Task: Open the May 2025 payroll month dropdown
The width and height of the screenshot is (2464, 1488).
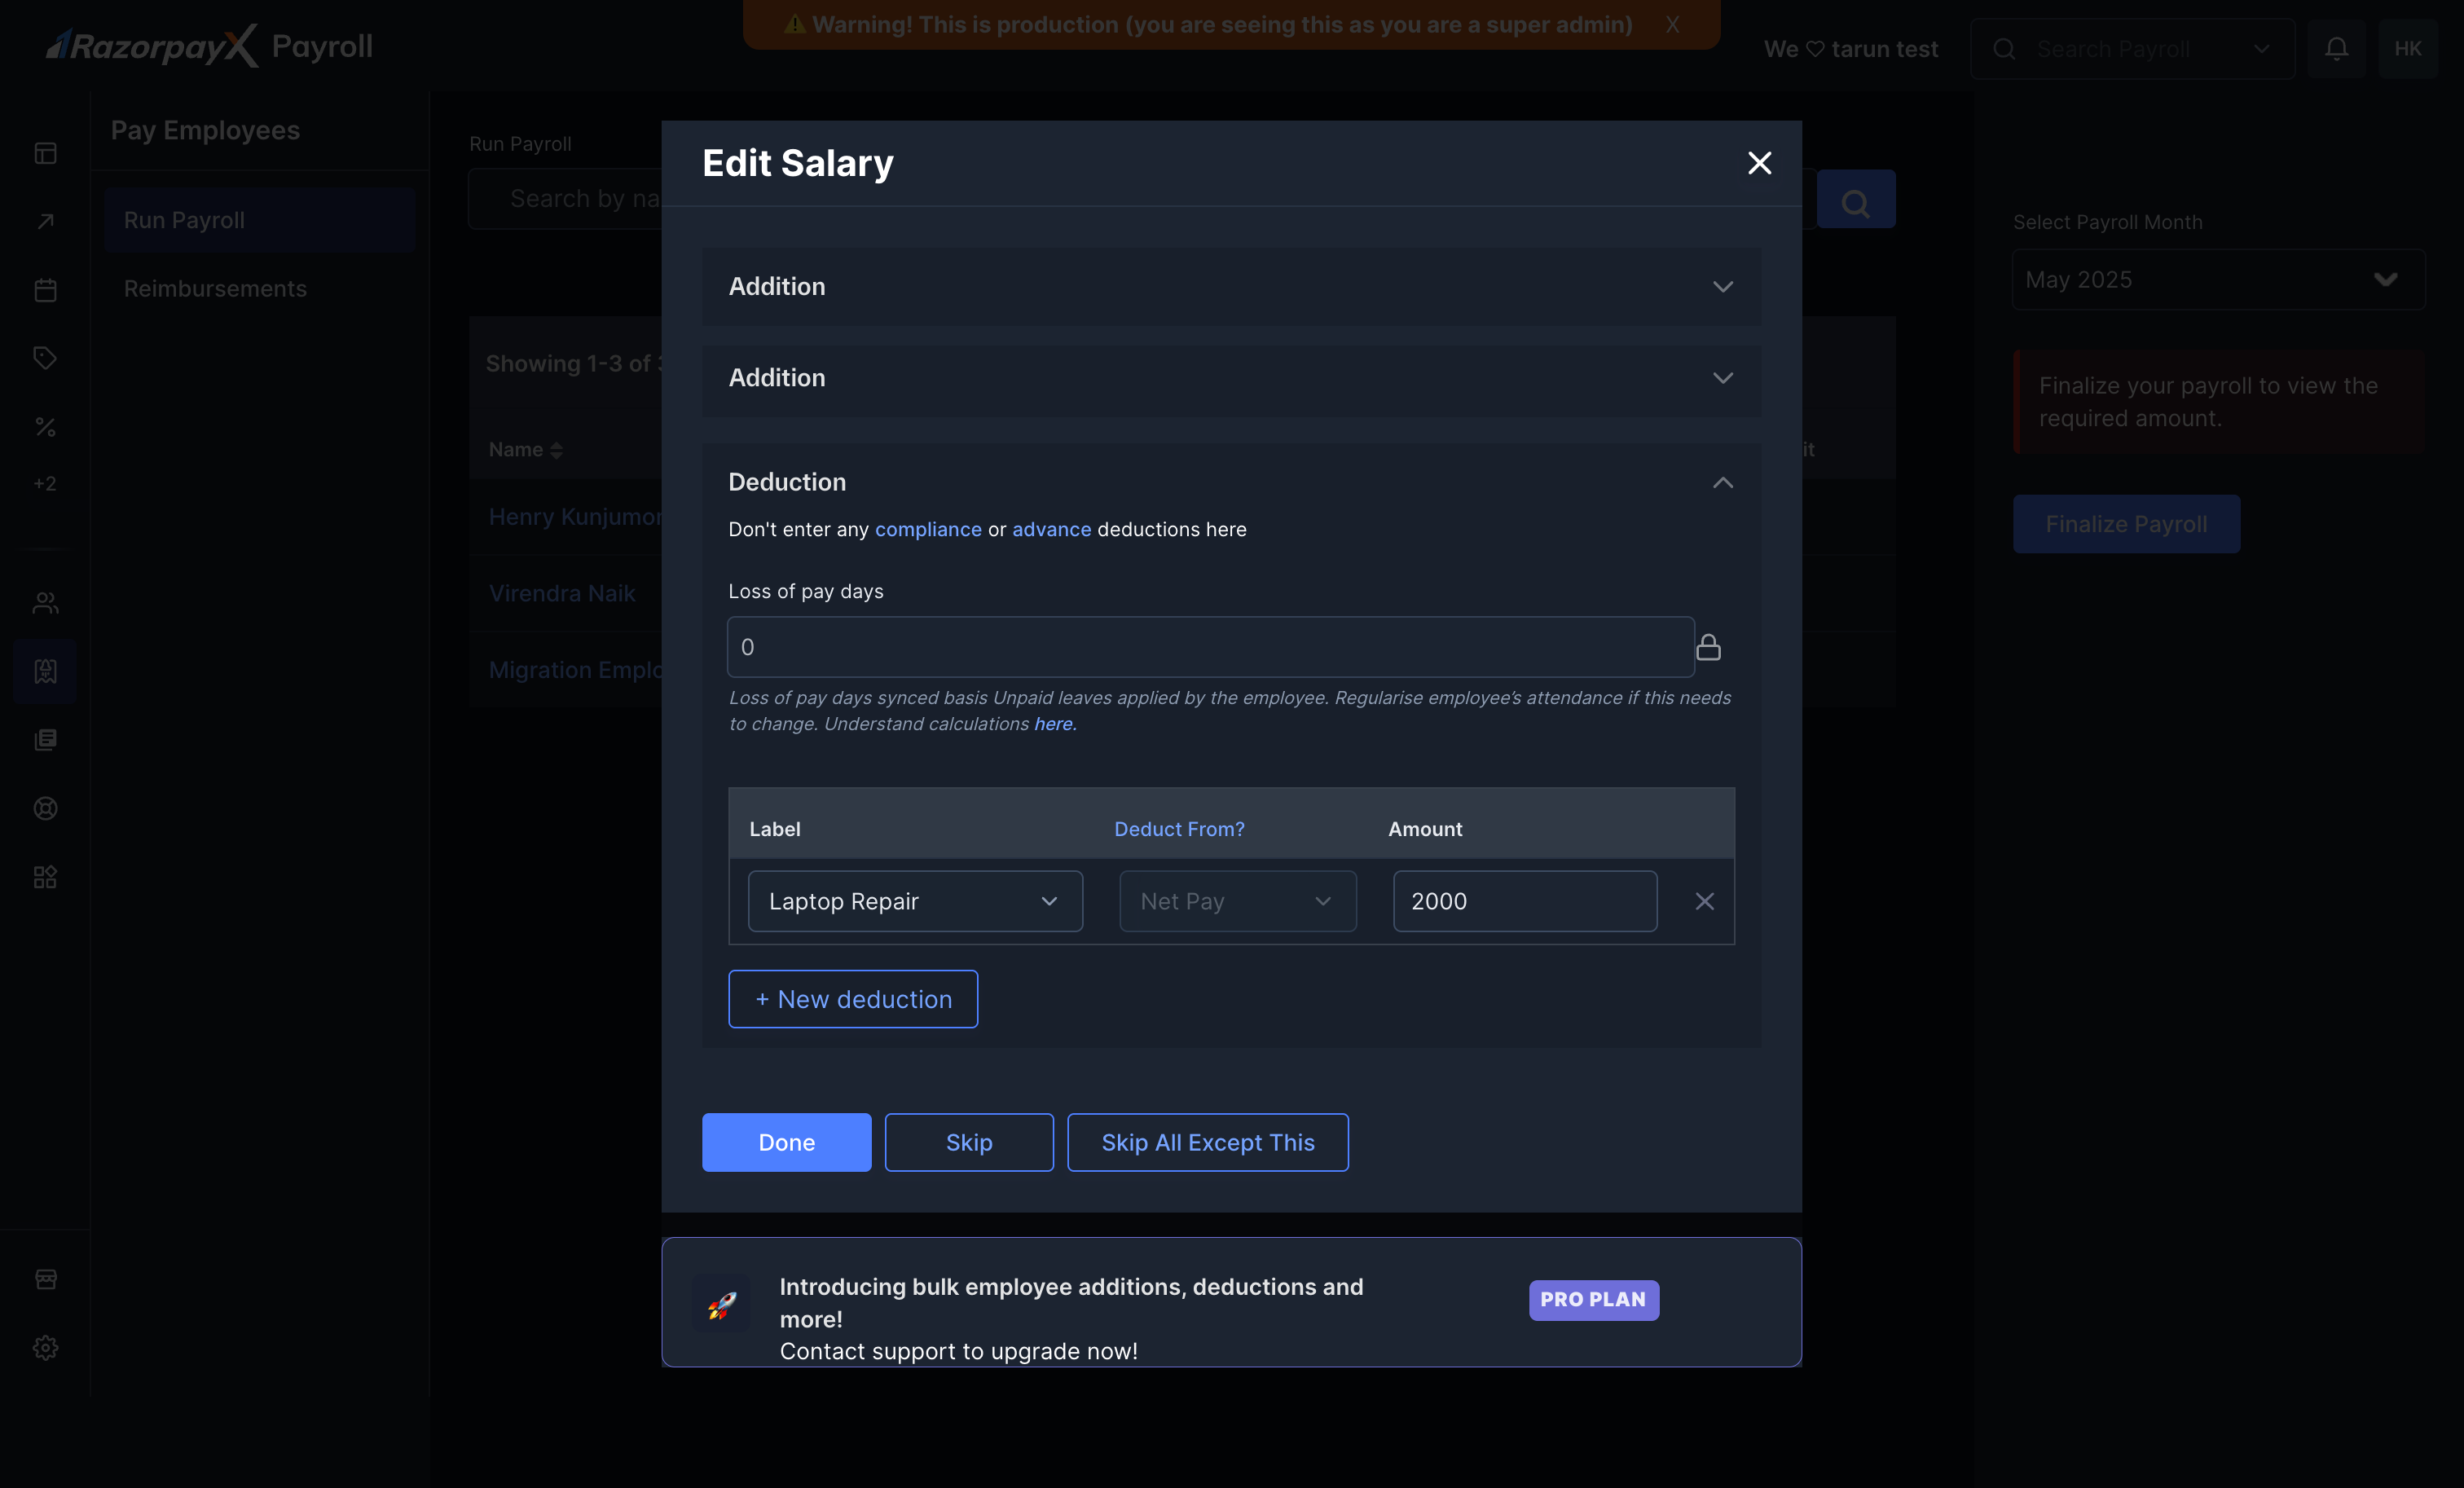Action: click(2218, 280)
